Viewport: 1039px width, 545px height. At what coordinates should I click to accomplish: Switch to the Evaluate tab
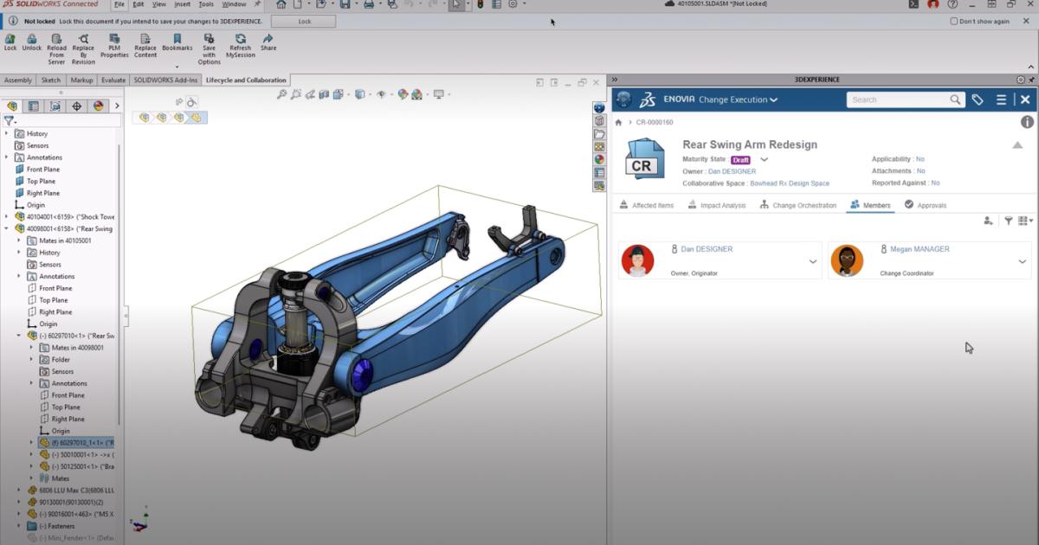coord(112,79)
